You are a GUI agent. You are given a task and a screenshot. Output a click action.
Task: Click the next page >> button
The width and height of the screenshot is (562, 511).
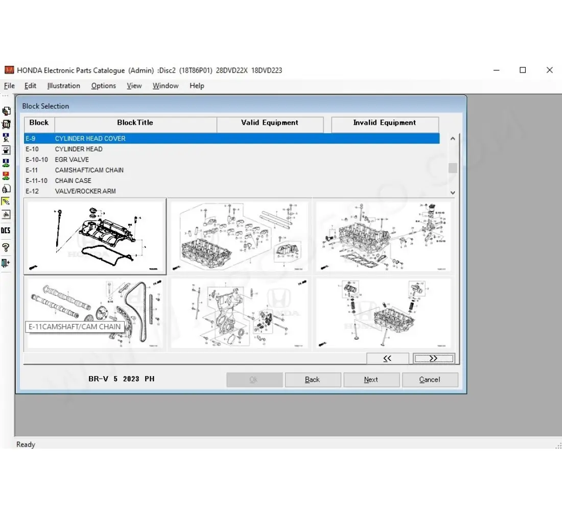pos(434,358)
